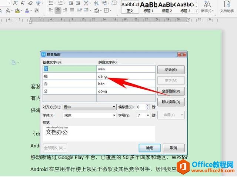Click the 默认读音(D) button
Viewport: 237px width, 177px height.
click(x=171, y=102)
